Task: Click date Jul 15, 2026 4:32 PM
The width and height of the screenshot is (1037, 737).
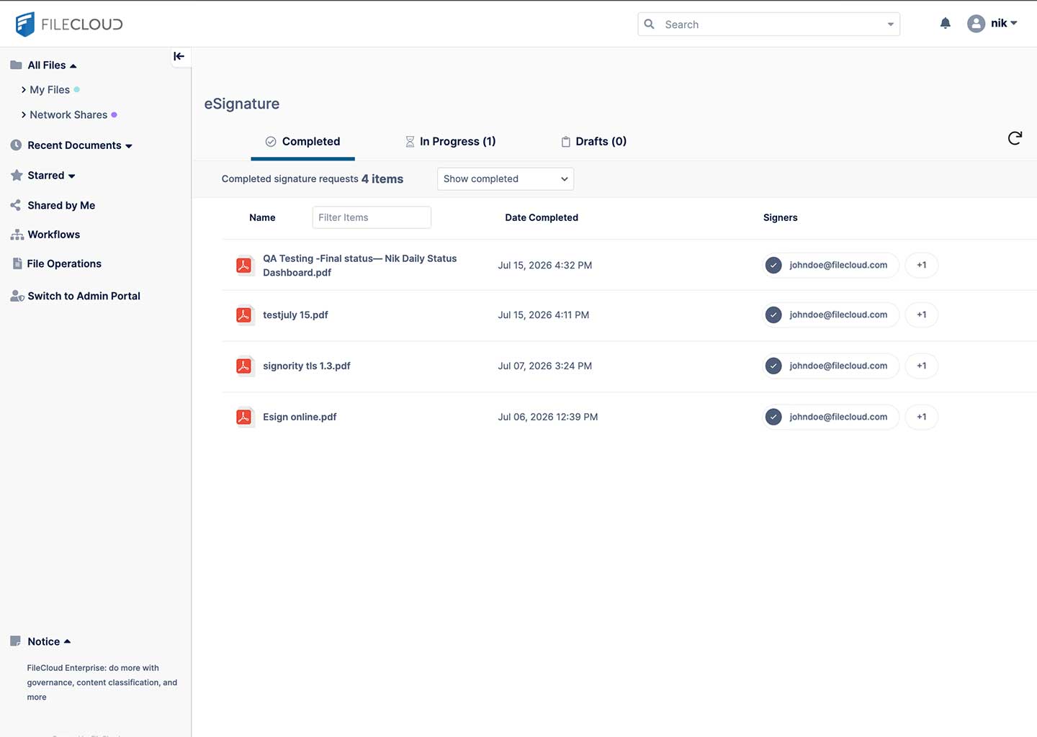Action: 545,266
